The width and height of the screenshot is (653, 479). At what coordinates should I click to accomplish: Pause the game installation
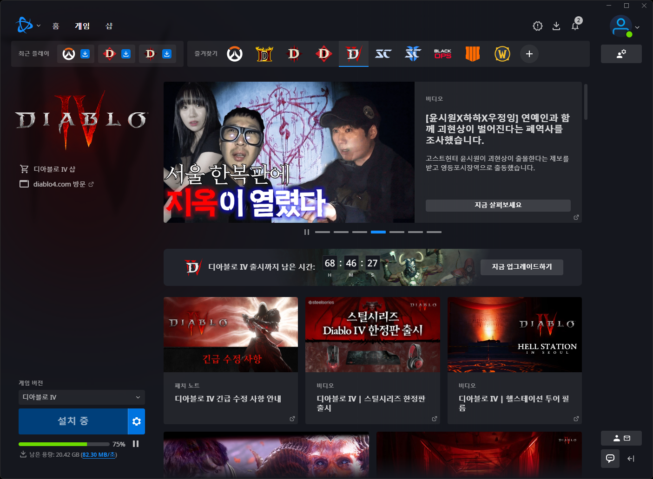point(136,444)
